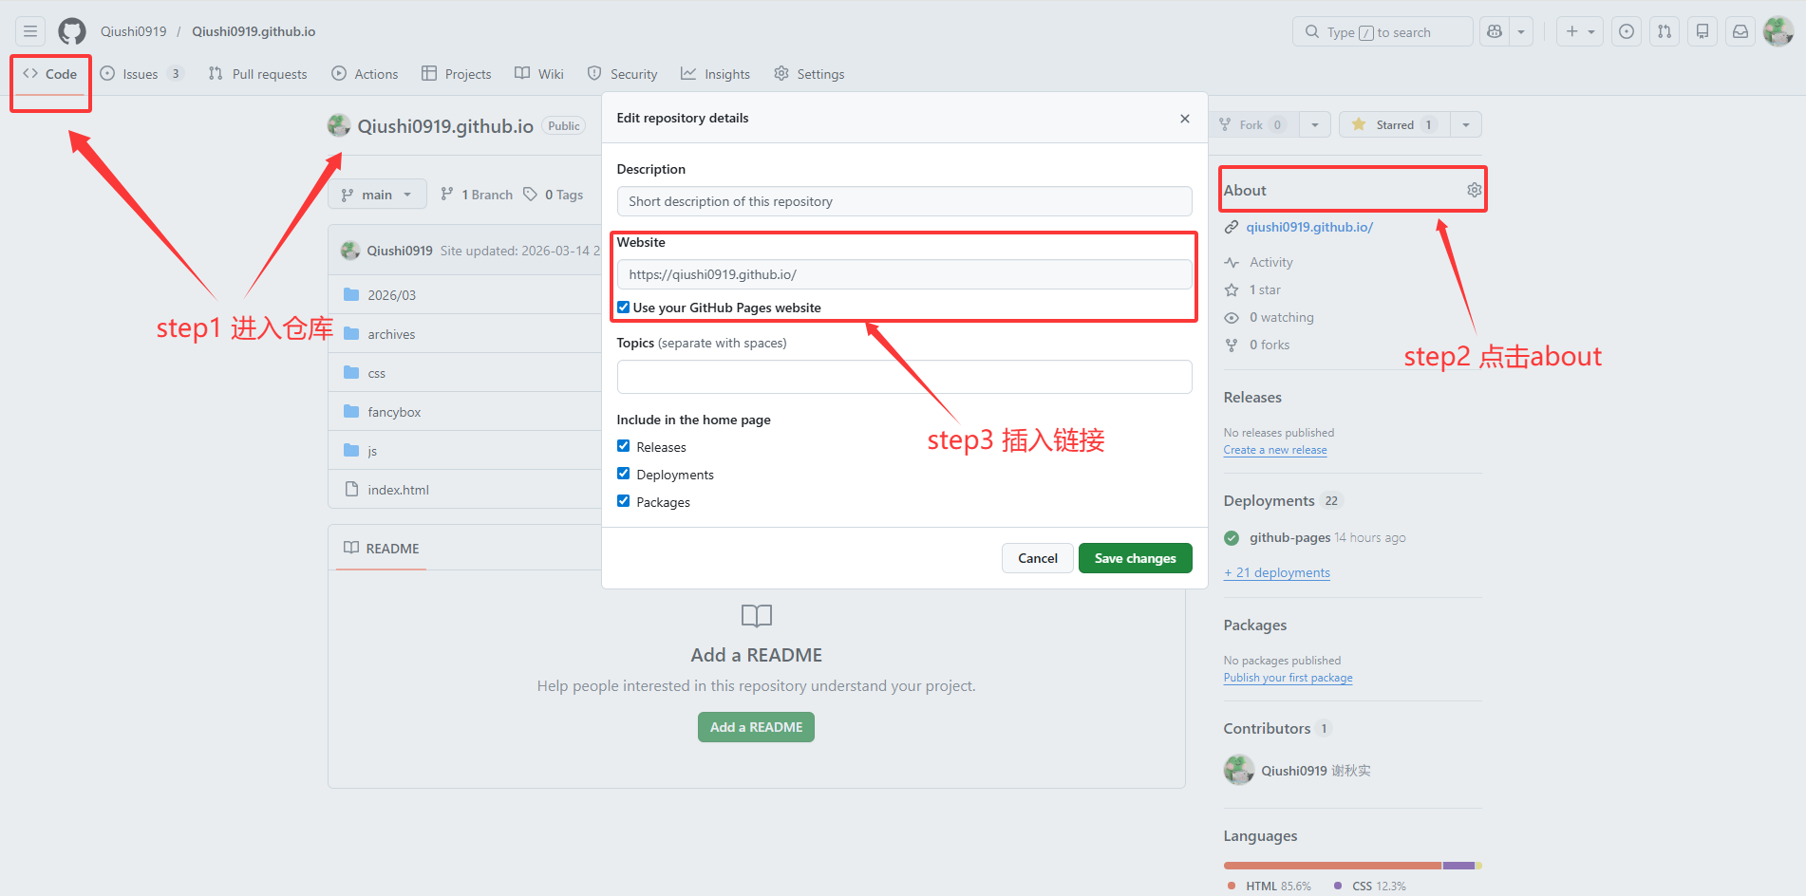View the 1 star stargazers link
Screen dimensions: 1806x896
coord(1265,289)
